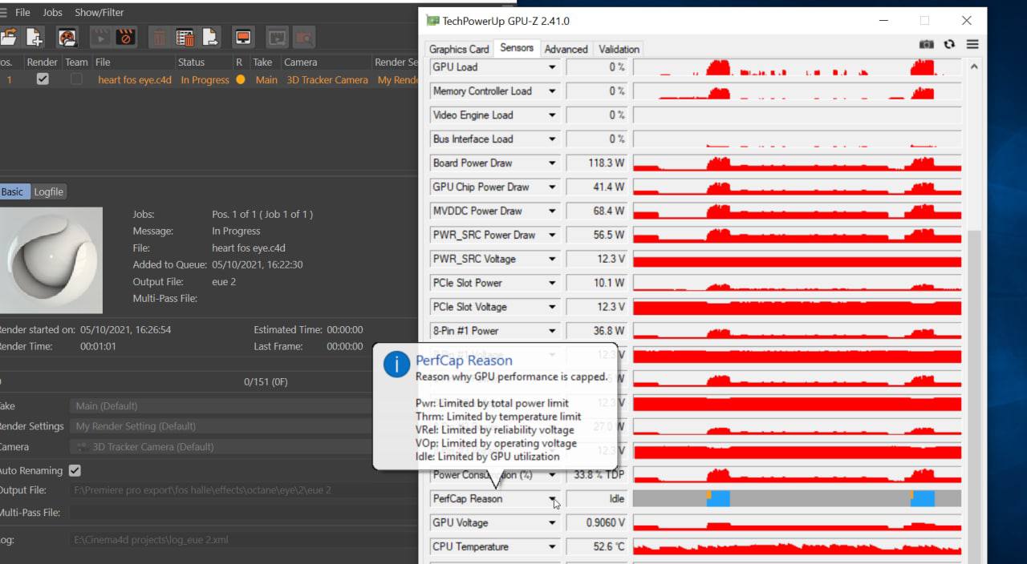Viewport: 1027px width, 564px height.
Task: Select the Basic tab in Render Queue
Action: (x=13, y=191)
